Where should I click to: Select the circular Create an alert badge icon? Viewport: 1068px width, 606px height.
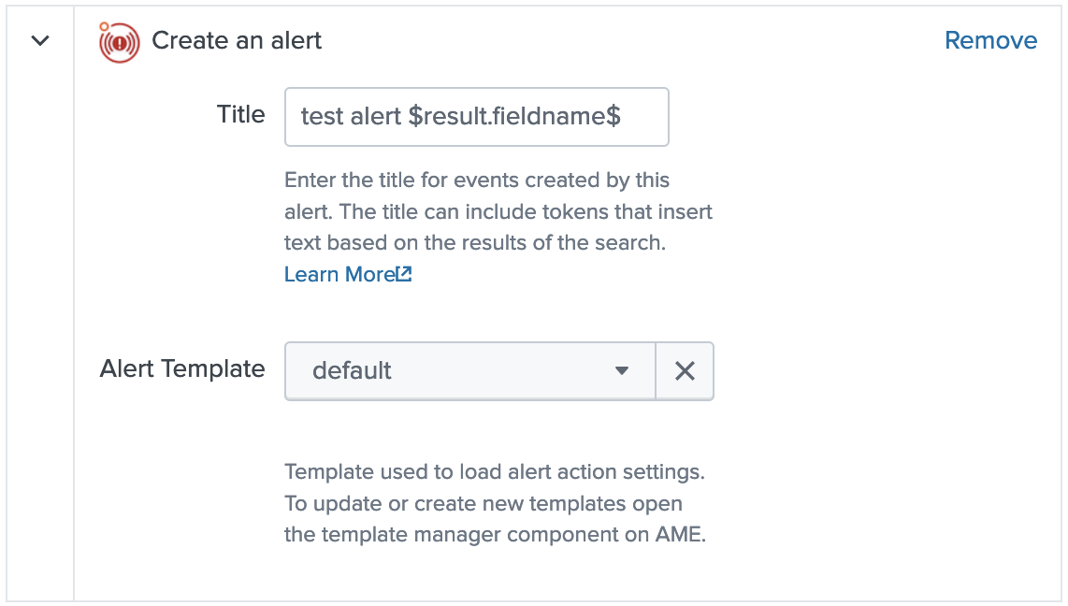pos(118,41)
